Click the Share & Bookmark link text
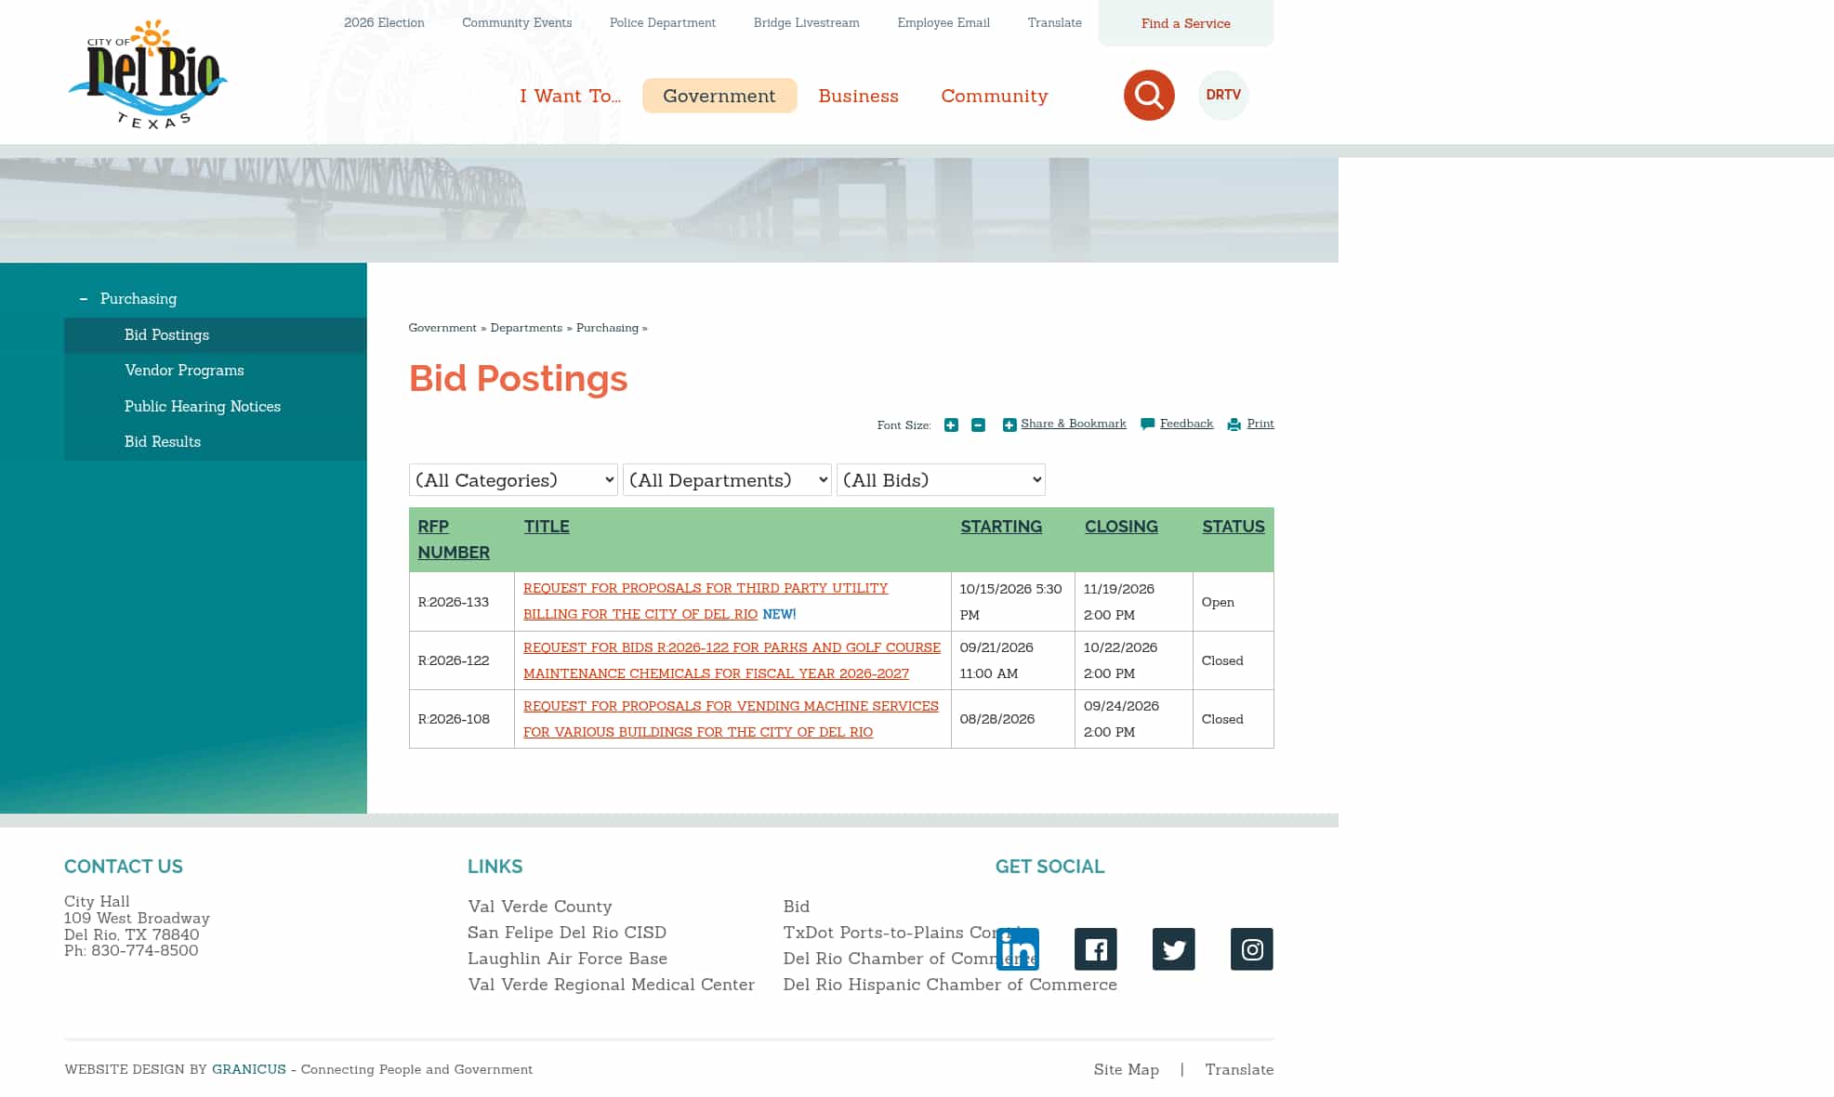Image resolution: width=1834 pixels, height=1097 pixels. click(x=1073, y=424)
